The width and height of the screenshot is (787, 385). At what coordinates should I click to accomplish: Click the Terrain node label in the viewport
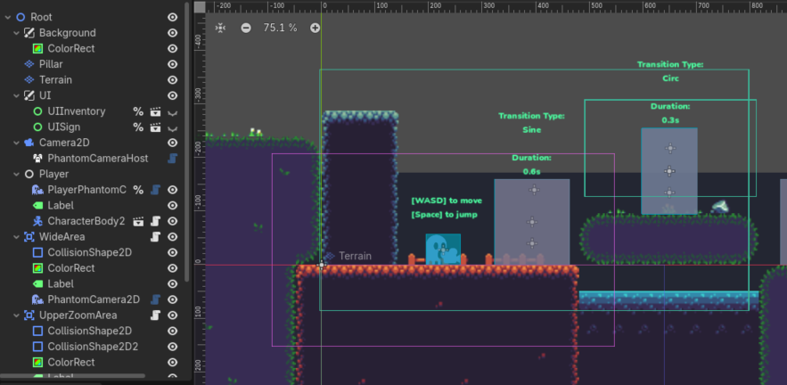(x=354, y=256)
